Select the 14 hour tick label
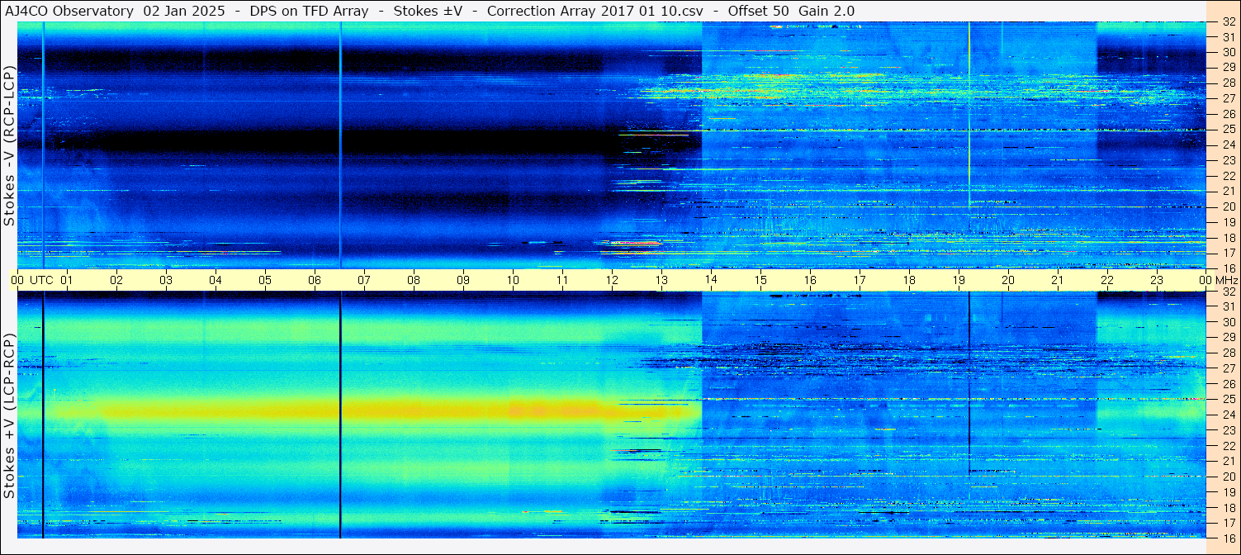Image resolution: width=1241 pixels, height=555 pixels. (x=711, y=280)
